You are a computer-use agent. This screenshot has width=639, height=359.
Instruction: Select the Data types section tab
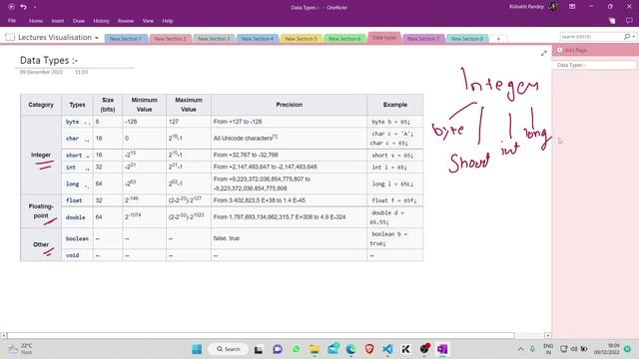(383, 38)
